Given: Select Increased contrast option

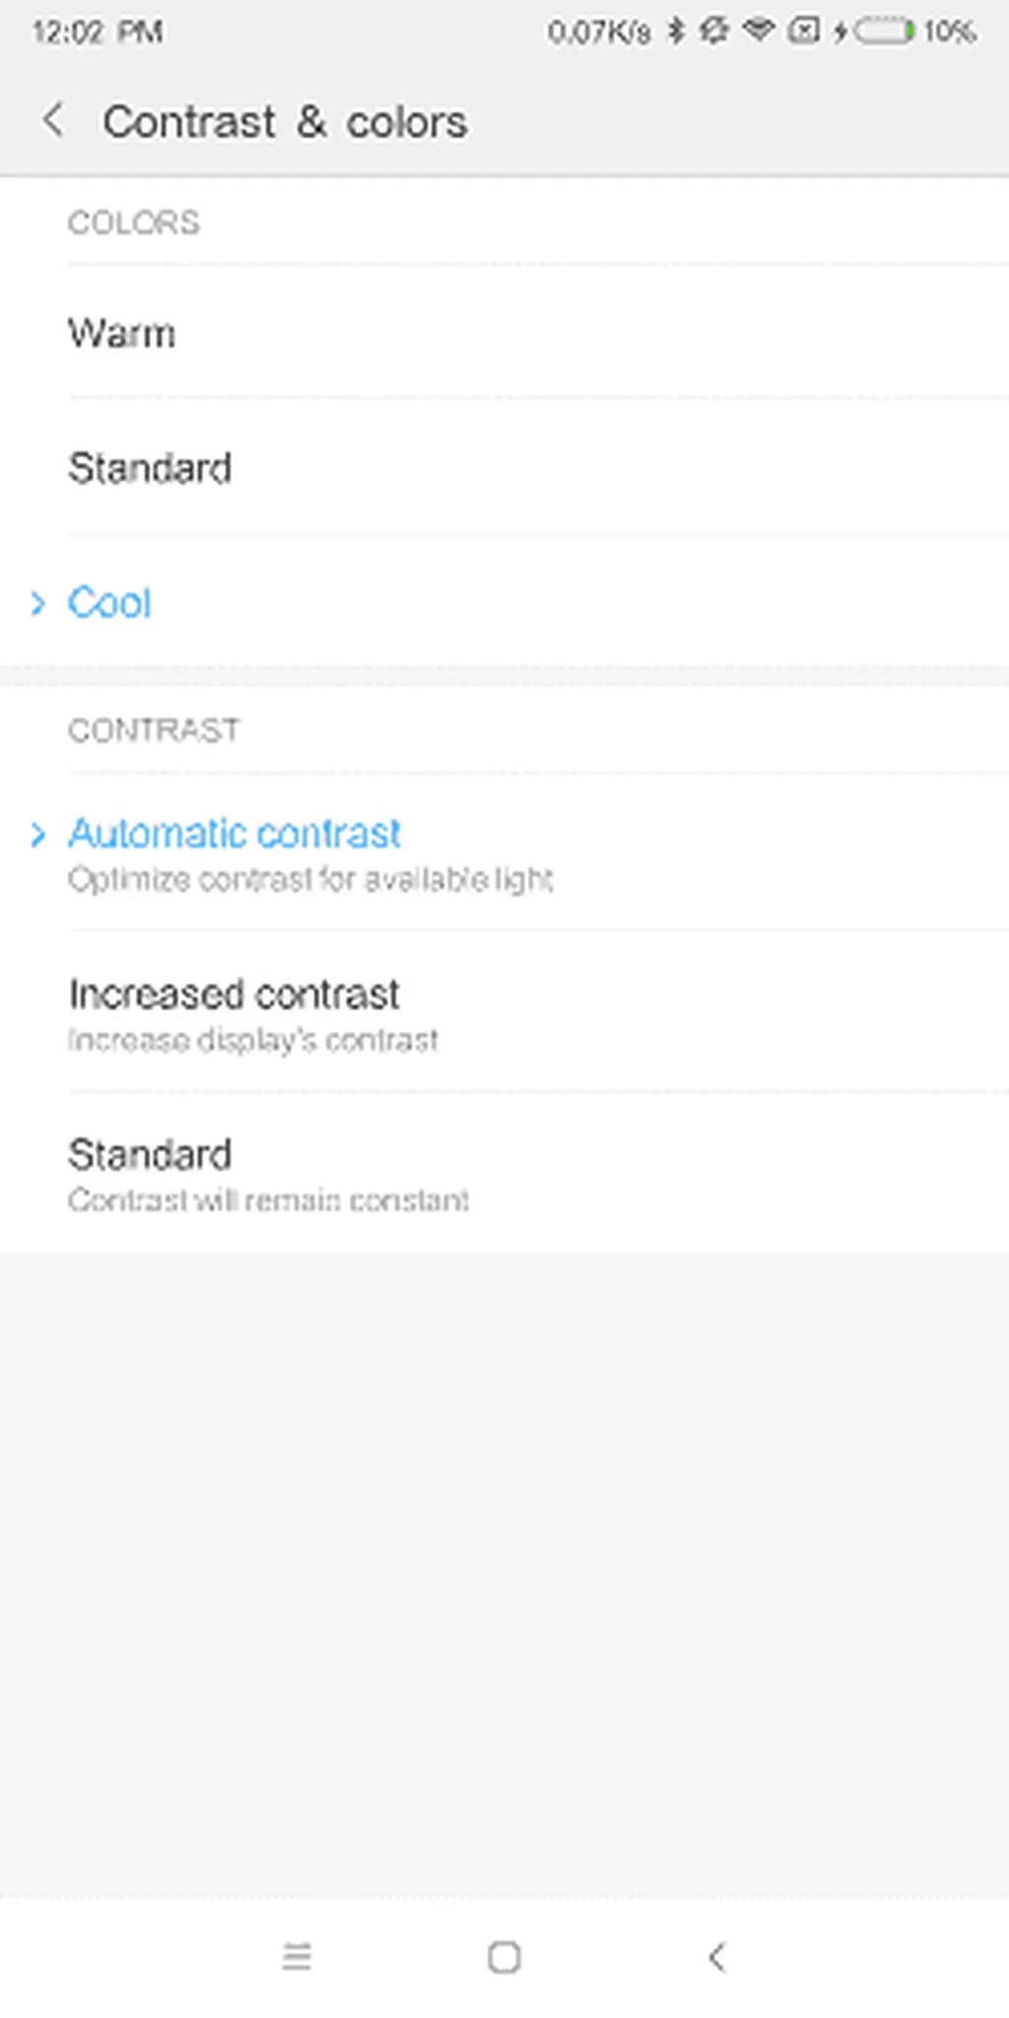Looking at the screenshot, I should [x=235, y=995].
